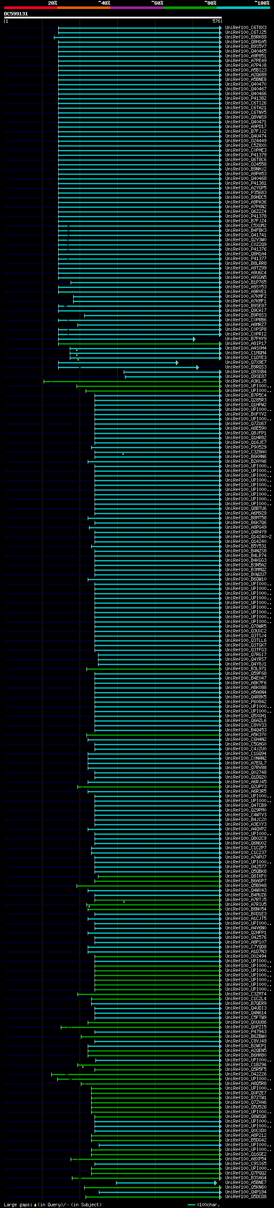The image size is (274, 1208).
Task: Select label UniRef100_Q02748
Action: click(x=246, y=773)
